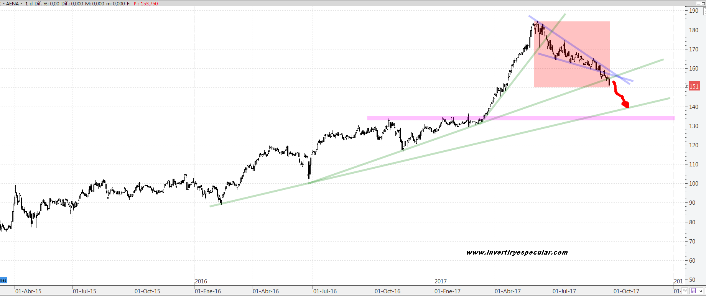Click the 60 price axis label

tap(692, 260)
